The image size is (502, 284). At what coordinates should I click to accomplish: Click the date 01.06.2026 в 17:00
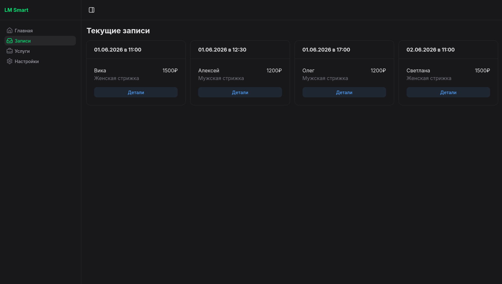[326, 50]
